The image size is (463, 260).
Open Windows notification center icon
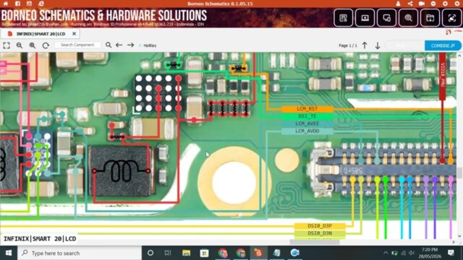coord(451,253)
